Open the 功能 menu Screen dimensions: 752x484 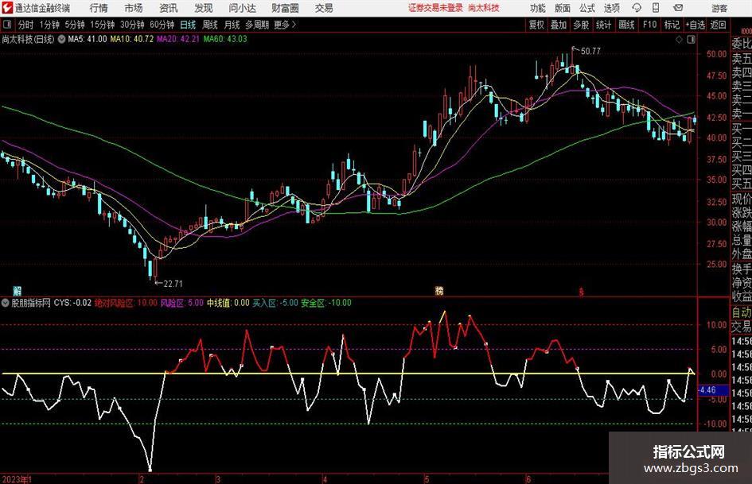tap(538, 8)
